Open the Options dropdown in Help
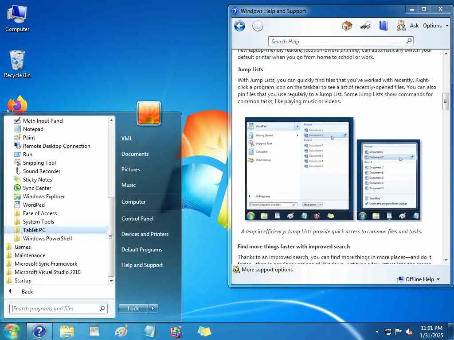The height and width of the screenshot is (340, 454). click(435, 26)
